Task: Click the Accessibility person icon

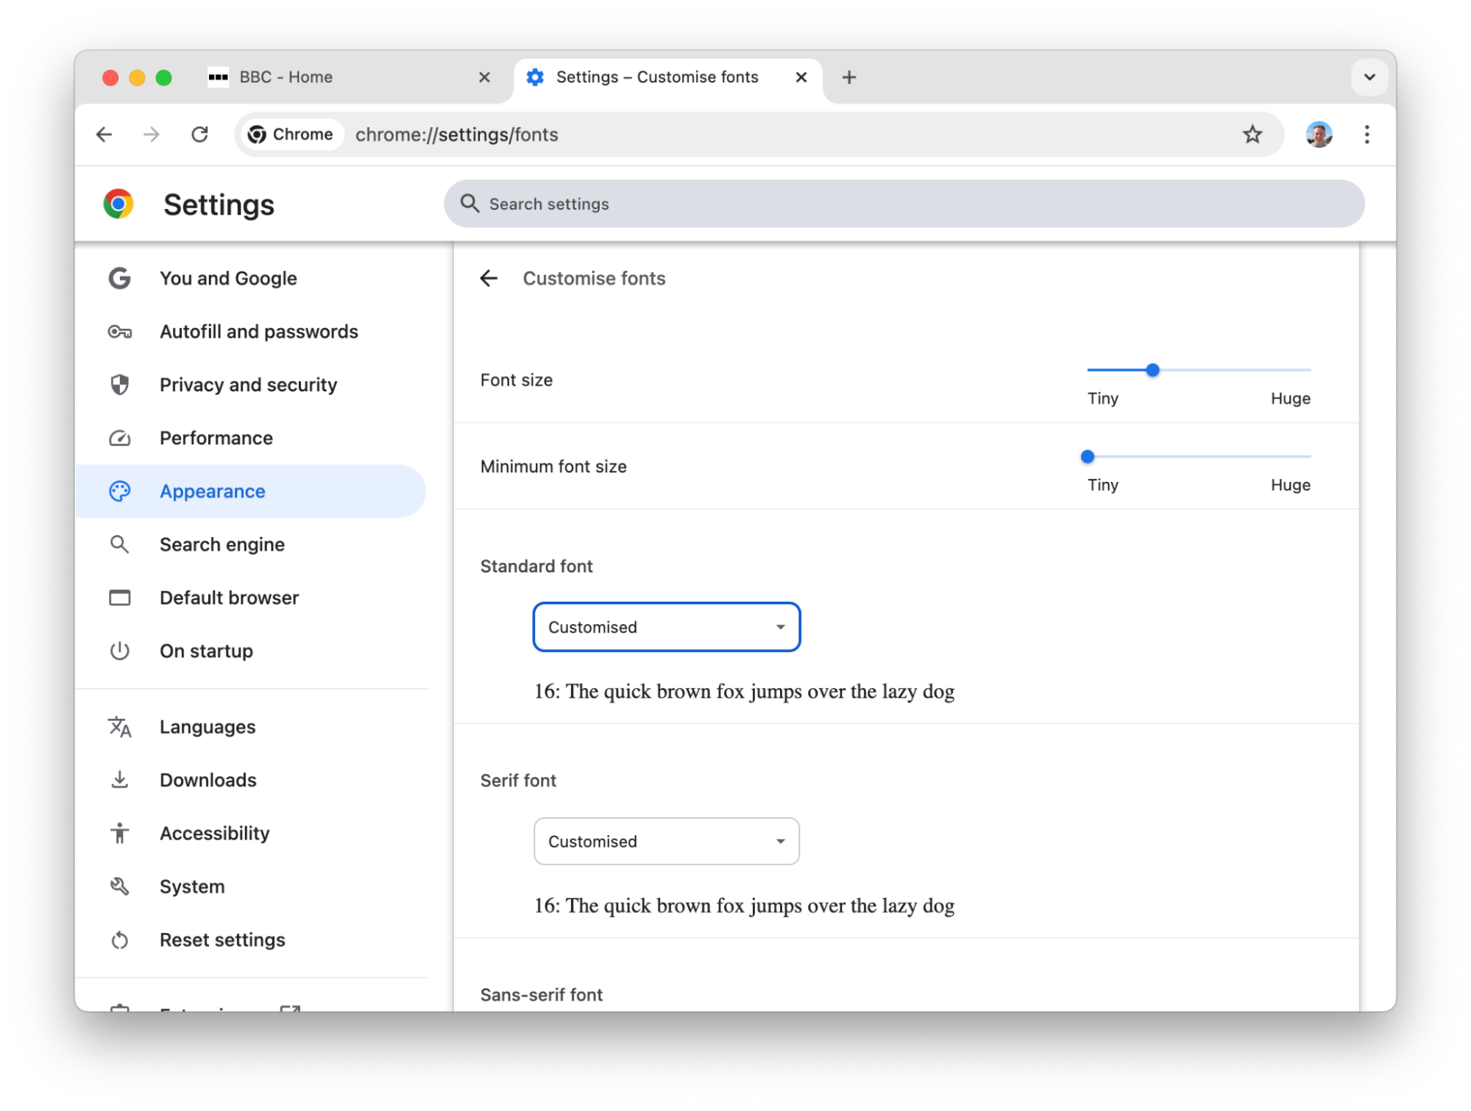Action: point(120,834)
